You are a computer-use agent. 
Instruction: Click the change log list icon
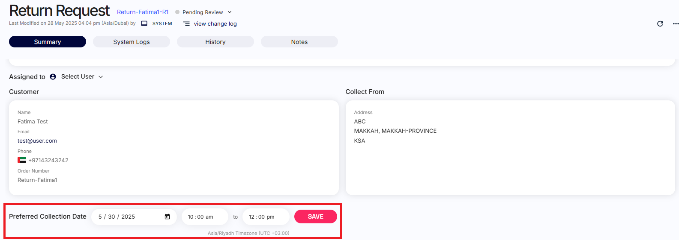point(186,24)
